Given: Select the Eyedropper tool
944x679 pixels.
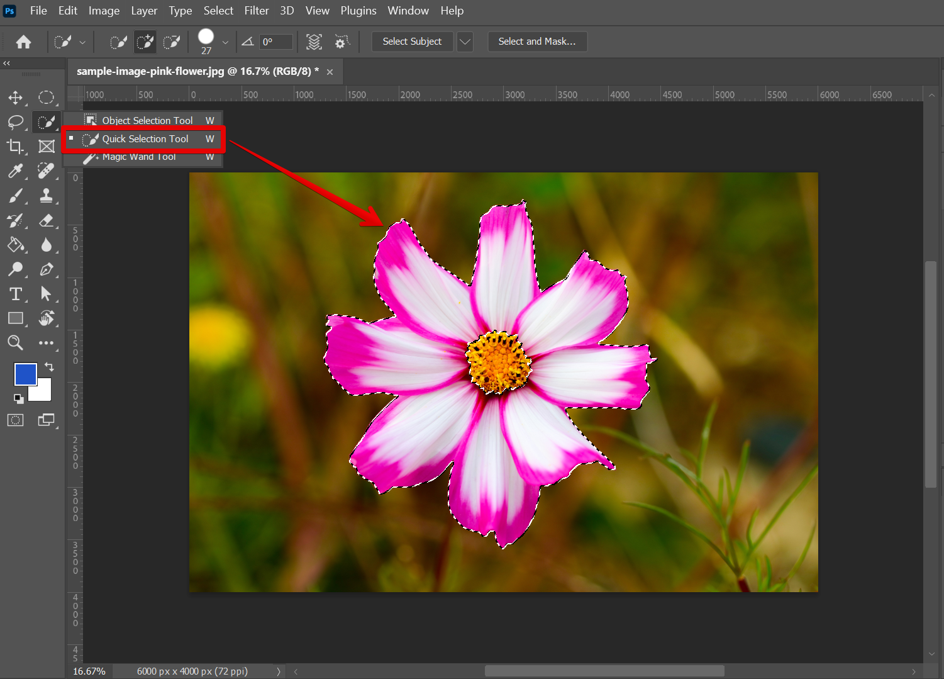Looking at the screenshot, I should point(15,171).
